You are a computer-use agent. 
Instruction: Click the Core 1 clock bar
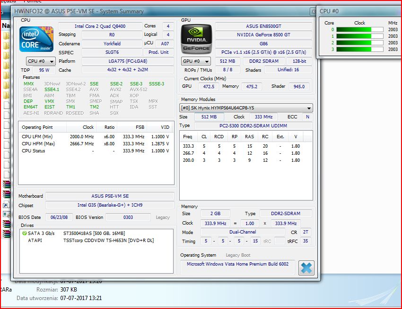point(360,36)
